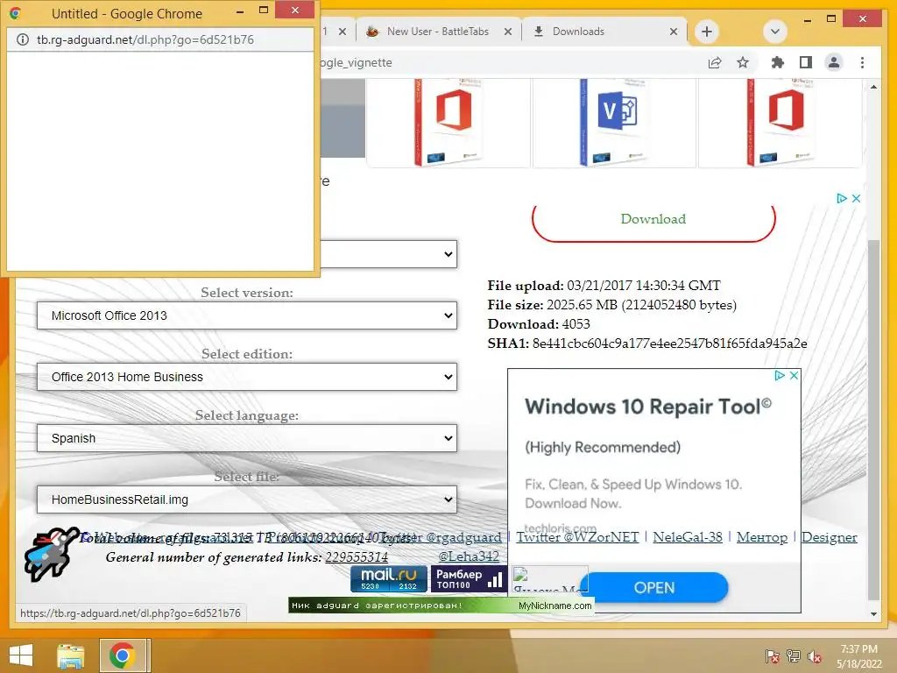Image resolution: width=897 pixels, height=673 pixels.
Task: Open the Select file dropdown HomeBusinessRetail.img
Action: point(246,499)
